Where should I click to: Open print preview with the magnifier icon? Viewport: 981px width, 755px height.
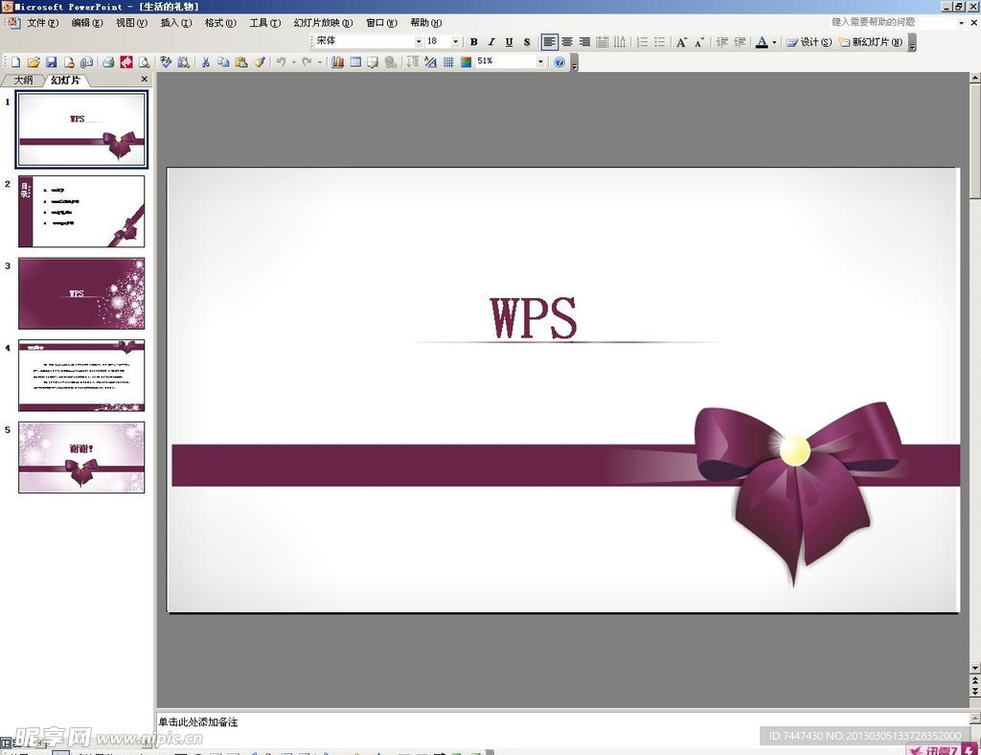click(x=144, y=62)
